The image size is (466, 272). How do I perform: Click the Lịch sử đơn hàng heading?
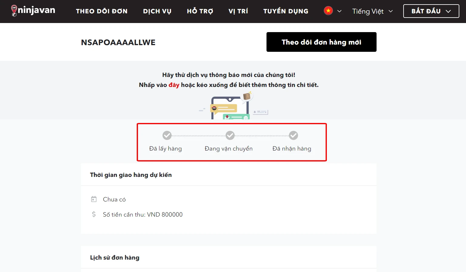tap(115, 257)
